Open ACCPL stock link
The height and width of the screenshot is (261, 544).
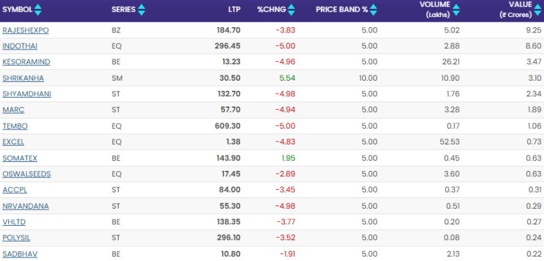click(x=14, y=190)
